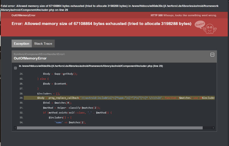This screenshot has width=229, height=146.
Task: Click code line 31 Helper::classify
Action: 72,108
